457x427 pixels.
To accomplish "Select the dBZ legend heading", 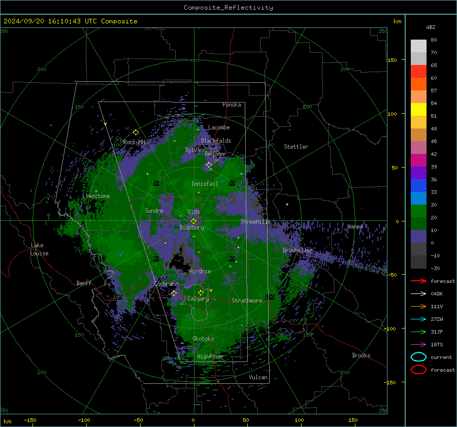I will (x=431, y=27).
